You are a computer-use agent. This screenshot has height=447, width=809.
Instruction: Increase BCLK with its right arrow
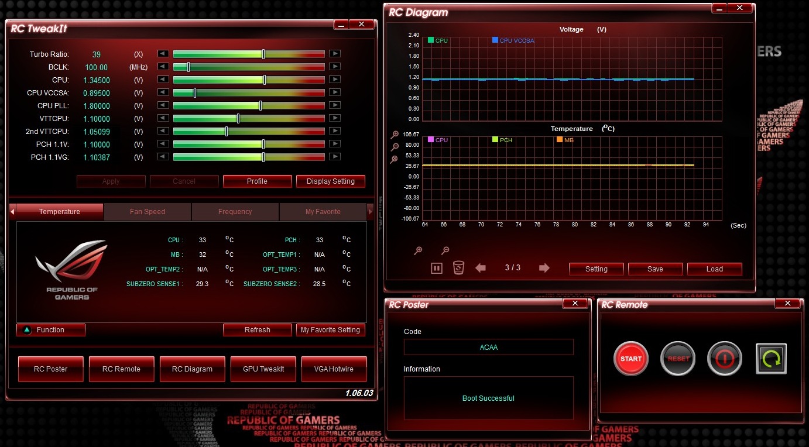coord(334,67)
